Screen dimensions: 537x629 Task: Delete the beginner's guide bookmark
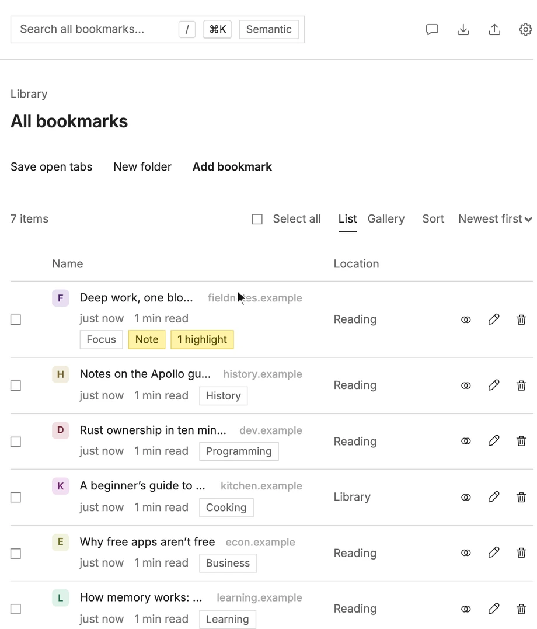click(x=521, y=498)
